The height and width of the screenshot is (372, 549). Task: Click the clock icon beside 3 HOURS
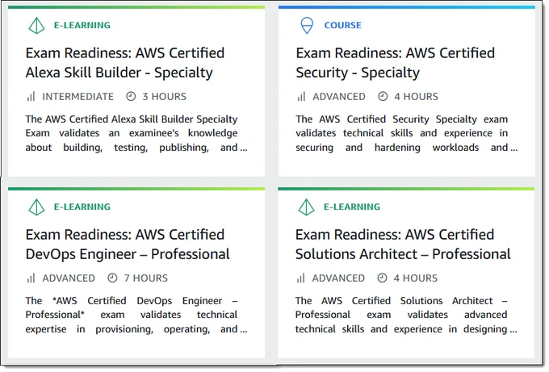131,96
